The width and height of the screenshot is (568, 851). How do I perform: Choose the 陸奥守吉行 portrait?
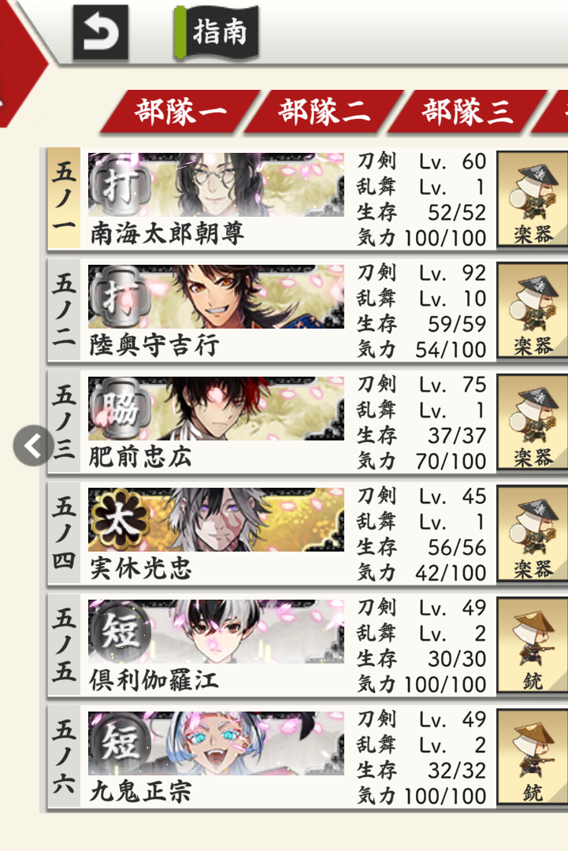[x=216, y=296]
